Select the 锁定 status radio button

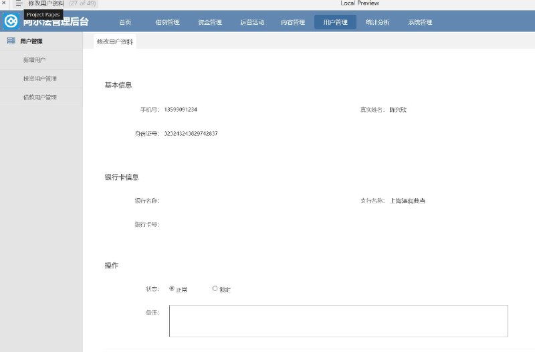click(x=215, y=288)
